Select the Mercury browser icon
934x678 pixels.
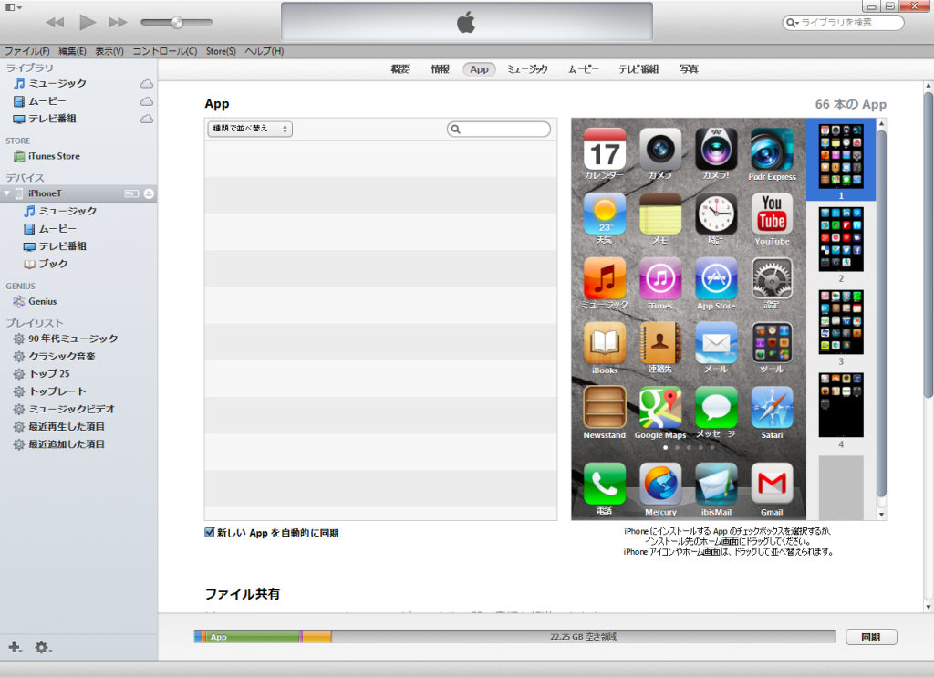pyautogui.click(x=660, y=484)
